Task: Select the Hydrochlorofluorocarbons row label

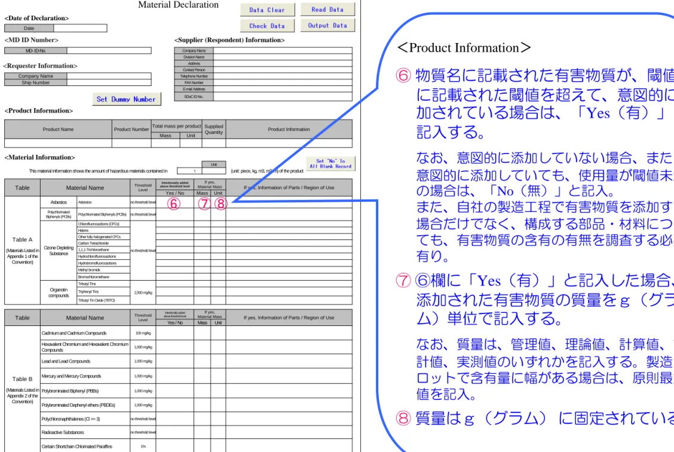Action: [x=103, y=257]
